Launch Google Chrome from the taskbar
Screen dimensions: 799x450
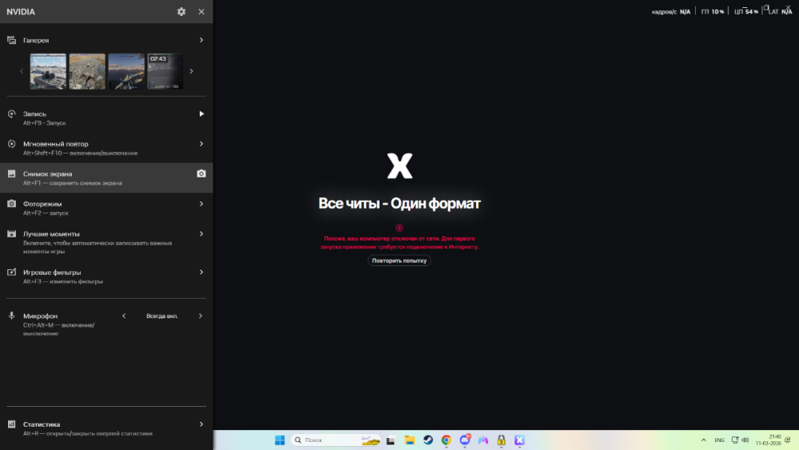click(446, 440)
